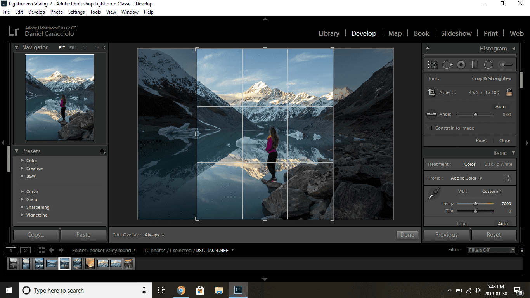The height and width of the screenshot is (298, 530).
Task: Select the Adjustment Brush tool
Action: click(504, 64)
